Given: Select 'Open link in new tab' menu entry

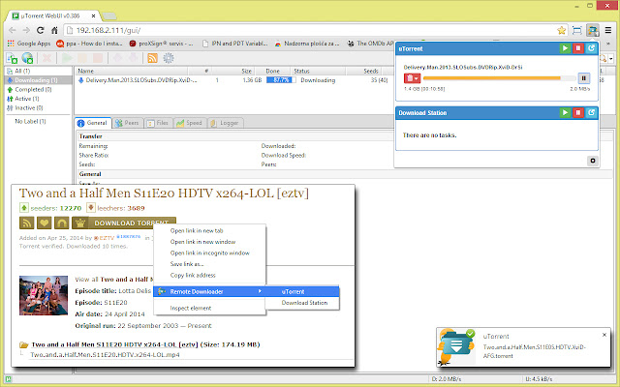Looking at the screenshot, I should click(197, 230).
